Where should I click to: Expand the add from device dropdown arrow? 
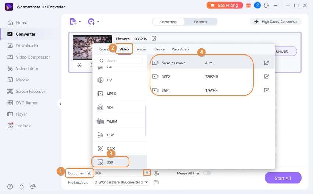98,22
